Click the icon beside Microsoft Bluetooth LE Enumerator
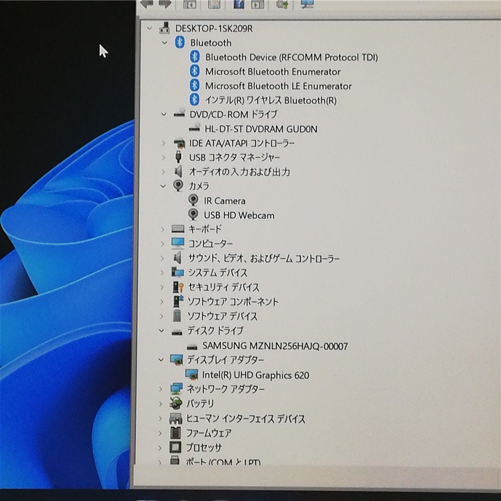 pos(194,85)
